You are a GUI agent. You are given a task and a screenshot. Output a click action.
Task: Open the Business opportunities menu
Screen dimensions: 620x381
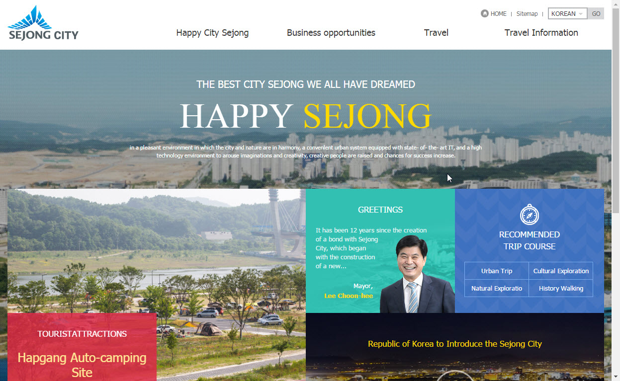pos(331,33)
